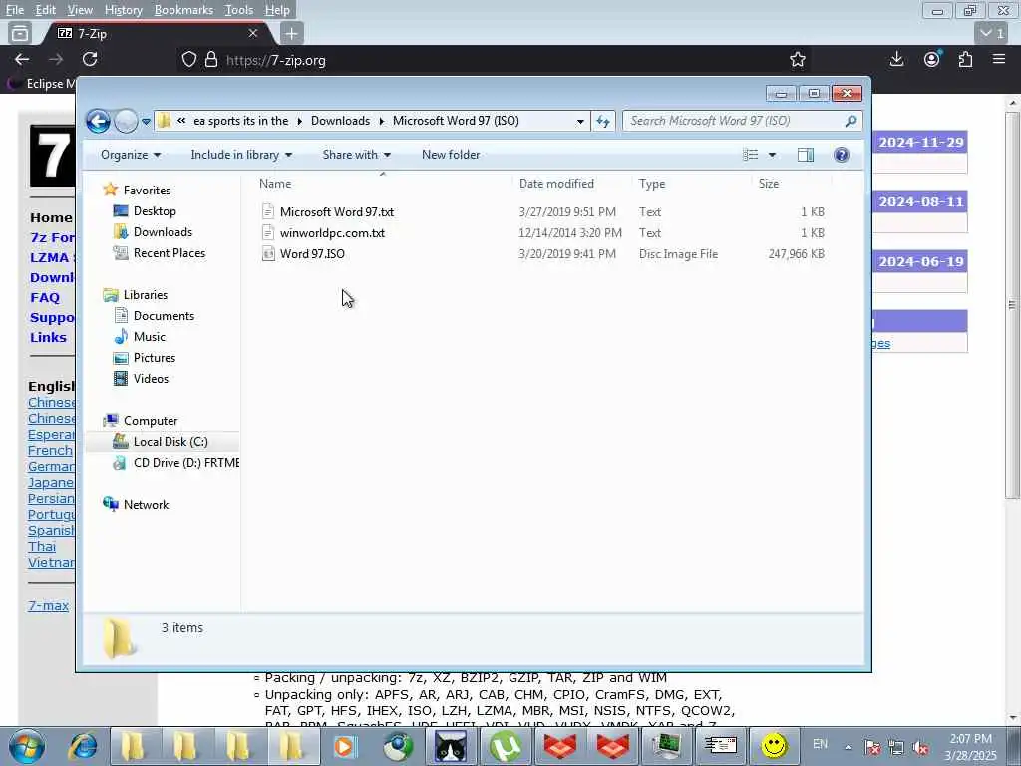Image resolution: width=1021 pixels, height=766 pixels.
Task: Select Downloads in Favorites
Action: (x=153, y=231)
